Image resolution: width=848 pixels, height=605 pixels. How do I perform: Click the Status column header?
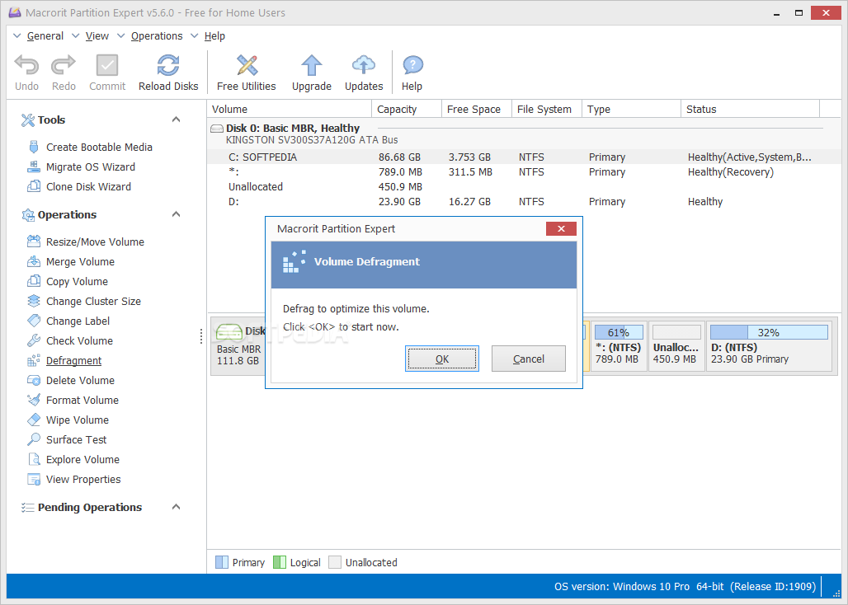[x=751, y=109]
